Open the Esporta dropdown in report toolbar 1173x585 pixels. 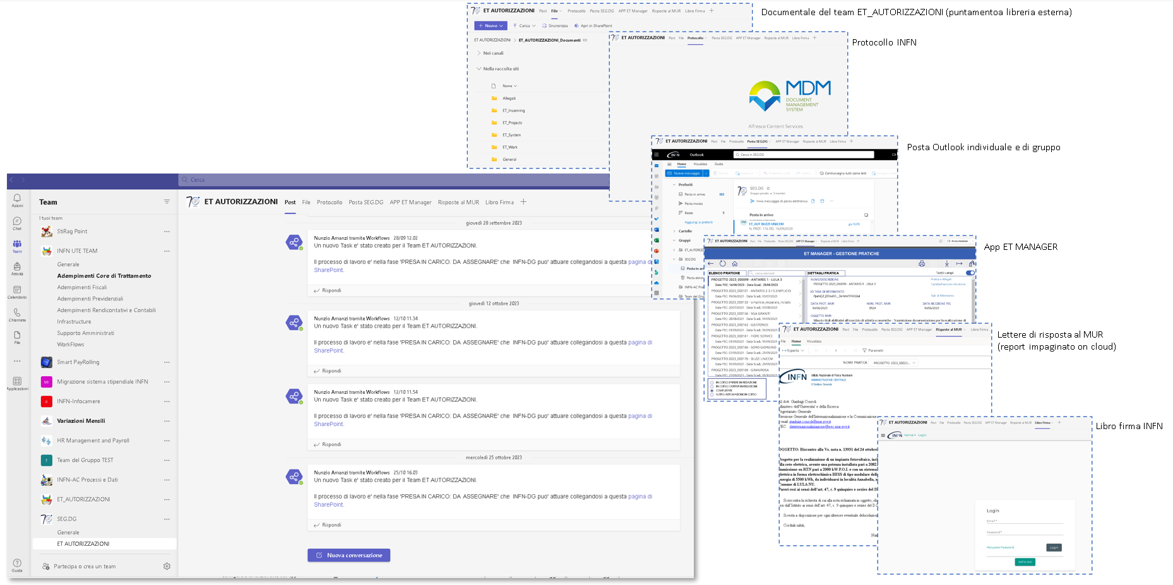[x=794, y=350]
